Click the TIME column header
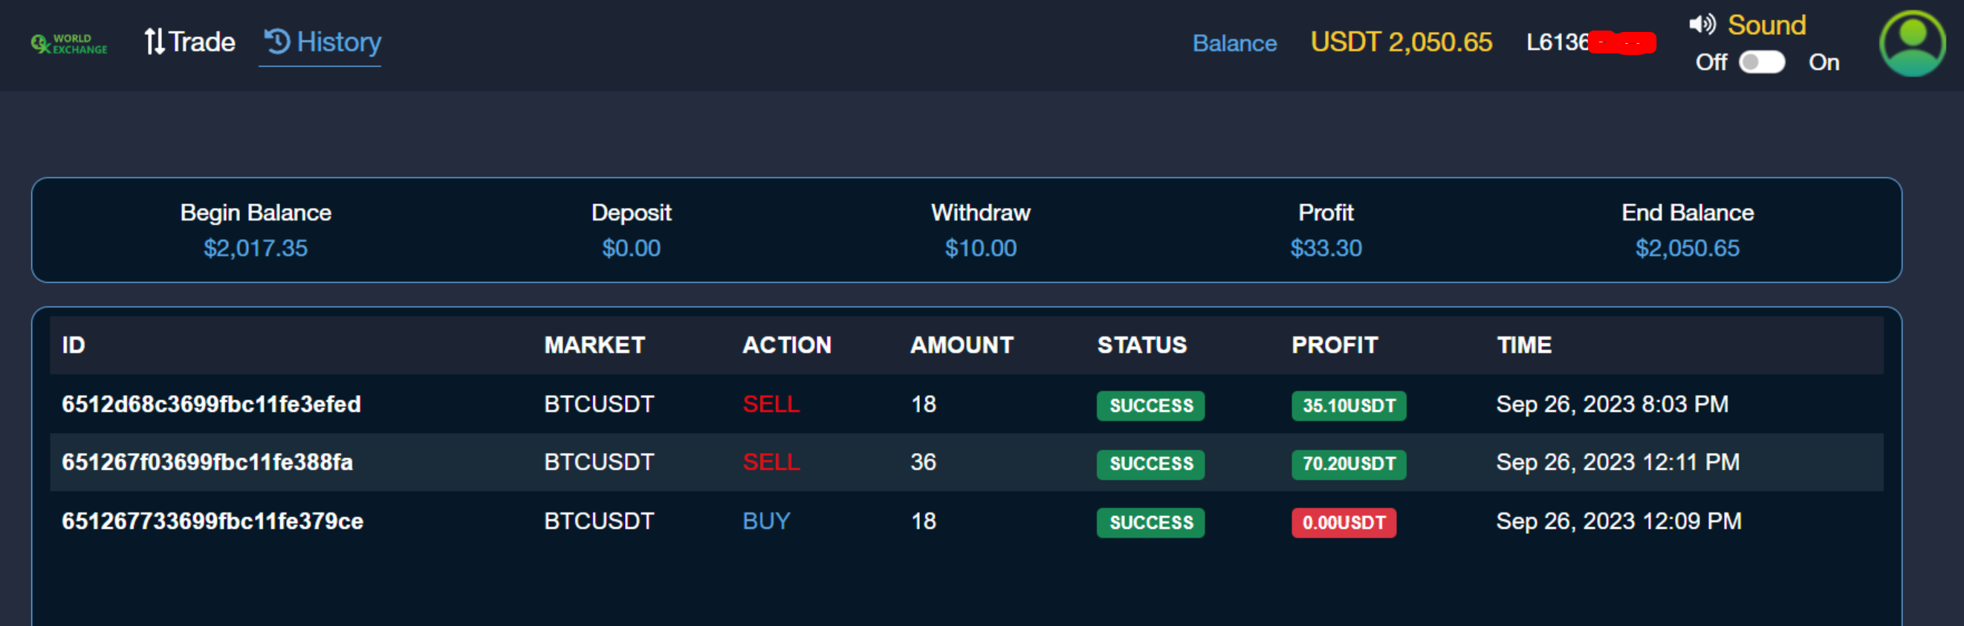1964x626 pixels. [1523, 346]
